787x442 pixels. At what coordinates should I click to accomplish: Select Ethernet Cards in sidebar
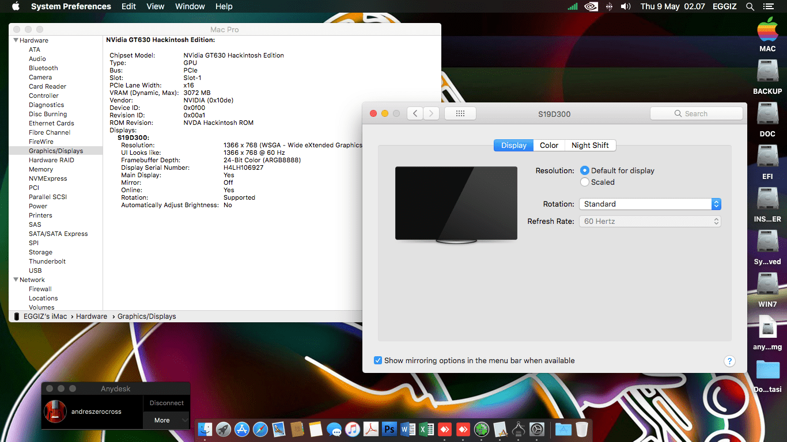pos(51,123)
